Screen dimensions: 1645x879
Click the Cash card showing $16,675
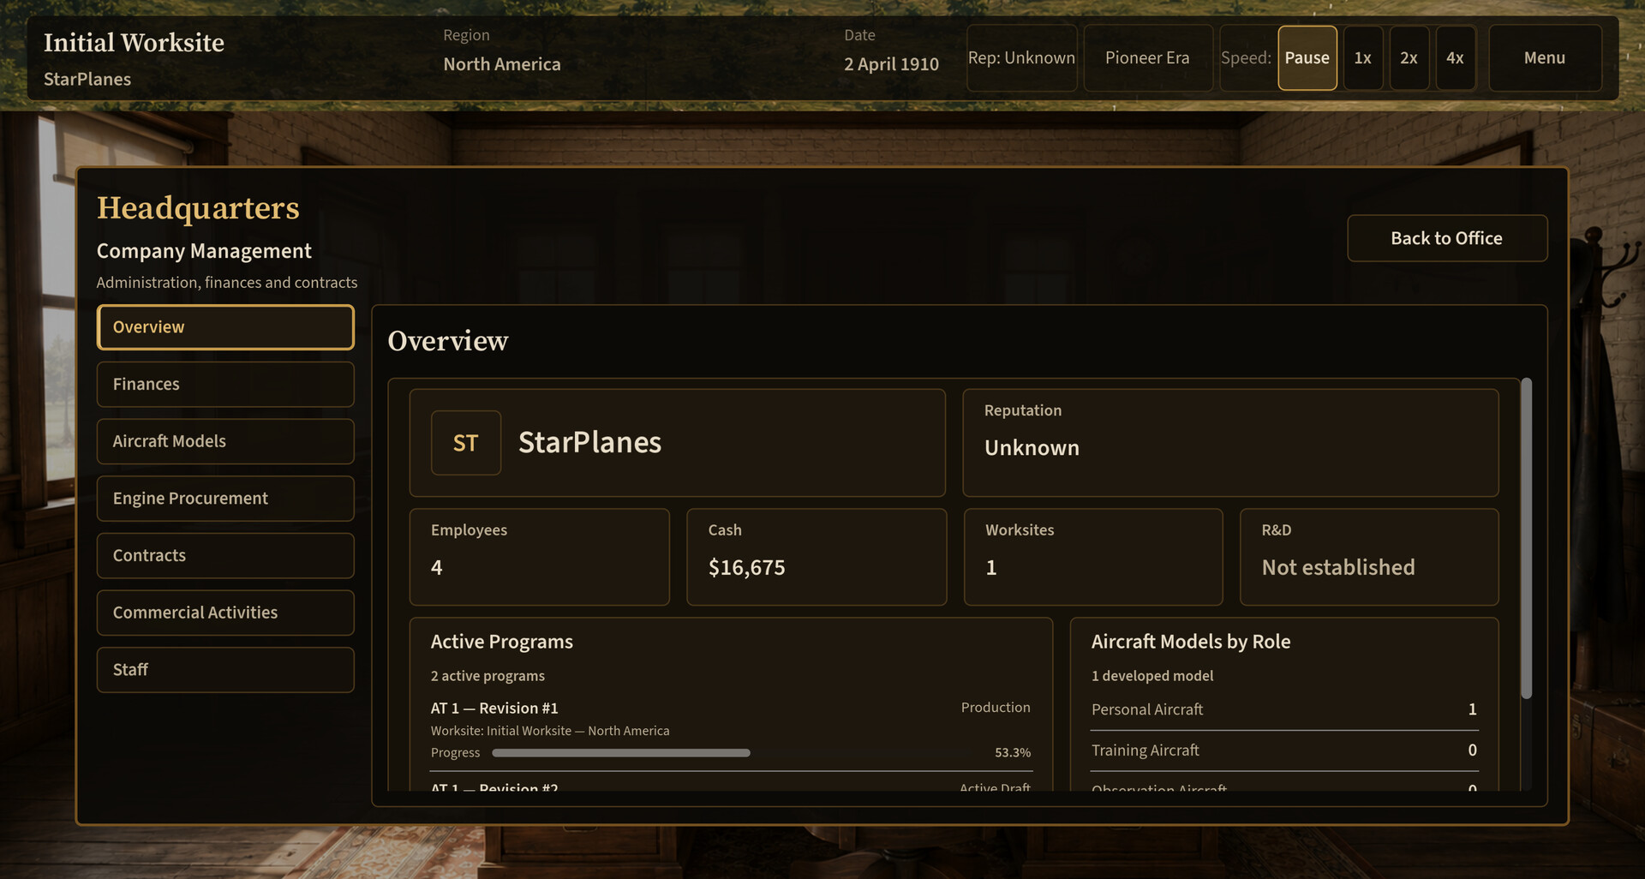(x=817, y=557)
